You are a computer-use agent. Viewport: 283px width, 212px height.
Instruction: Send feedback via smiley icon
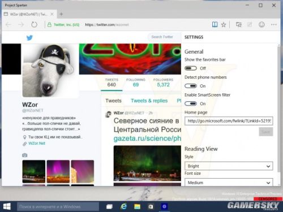click(x=261, y=24)
